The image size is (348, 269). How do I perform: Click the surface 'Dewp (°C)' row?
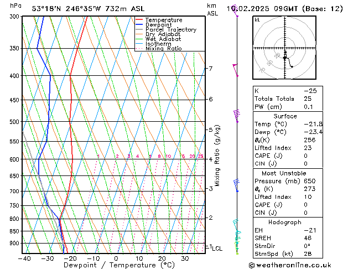point(288,132)
